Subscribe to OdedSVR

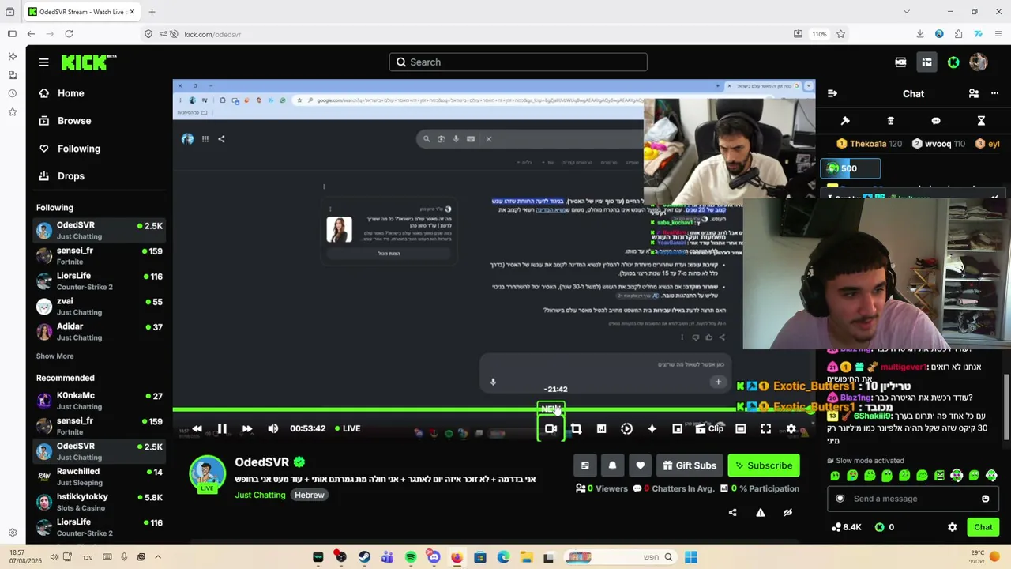click(764, 465)
